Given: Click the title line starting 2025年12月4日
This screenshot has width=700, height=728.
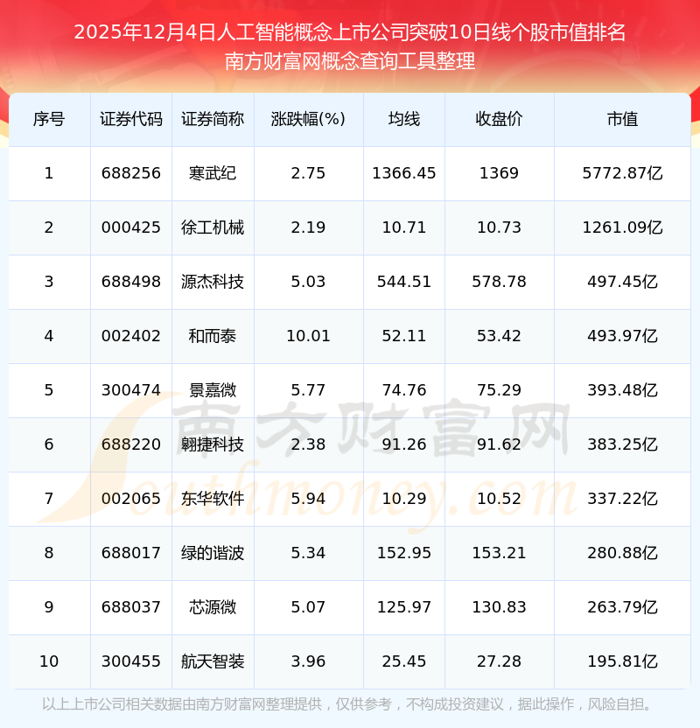Looking at the screenshot, I should 349,32.
